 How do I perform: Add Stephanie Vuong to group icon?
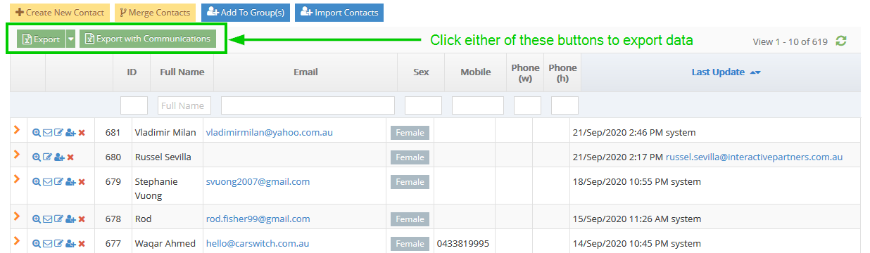pyautogui.click(x=70, y=182)
